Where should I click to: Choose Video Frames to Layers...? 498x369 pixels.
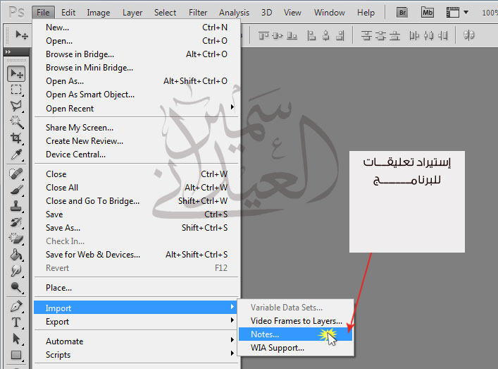(295, 321)
